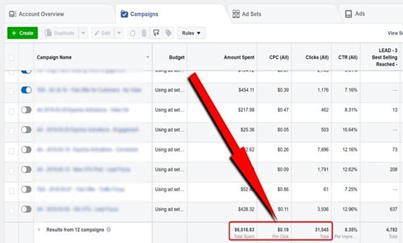Viewport: 403px width, 243px height.
Task: Click the Duplicate button
Action: tap(60, 33)
